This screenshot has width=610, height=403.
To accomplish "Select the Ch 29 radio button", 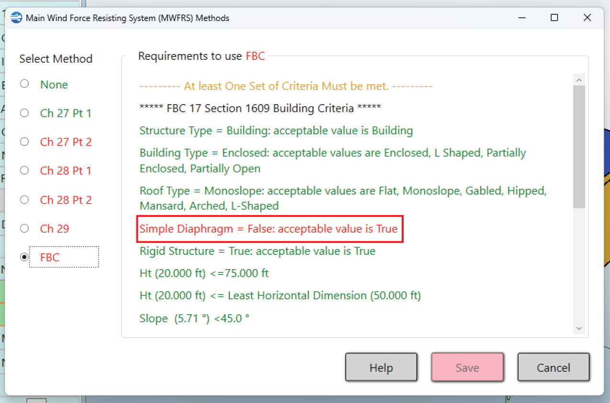I will tap(24, 229).
